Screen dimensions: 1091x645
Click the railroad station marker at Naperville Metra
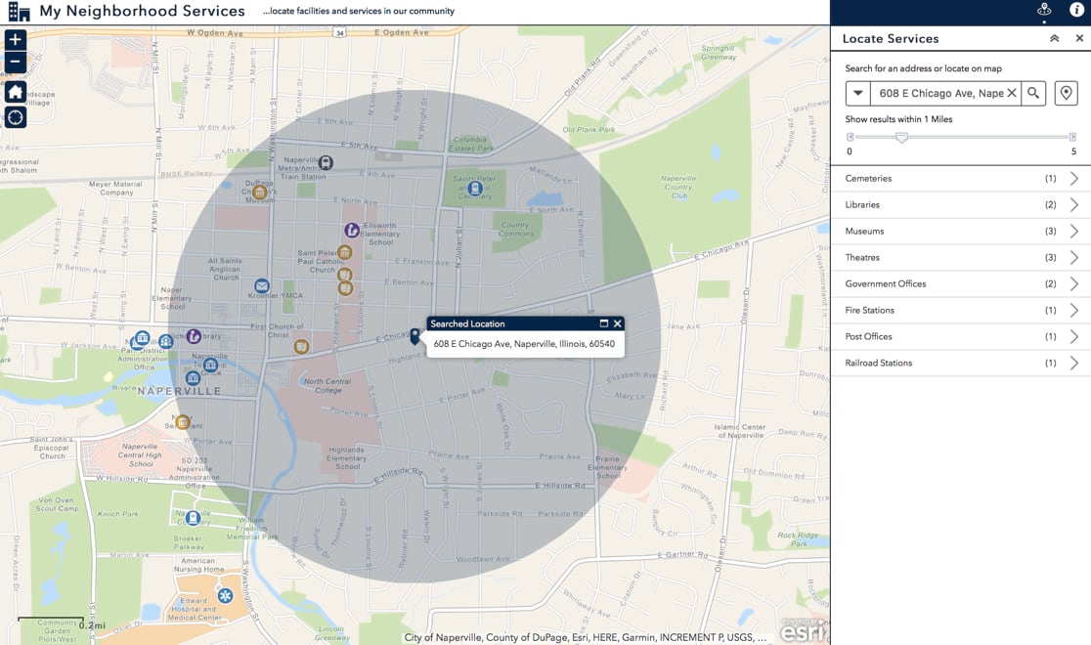[326, 163]
